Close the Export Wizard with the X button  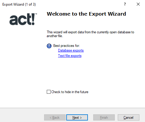[138, 4]
